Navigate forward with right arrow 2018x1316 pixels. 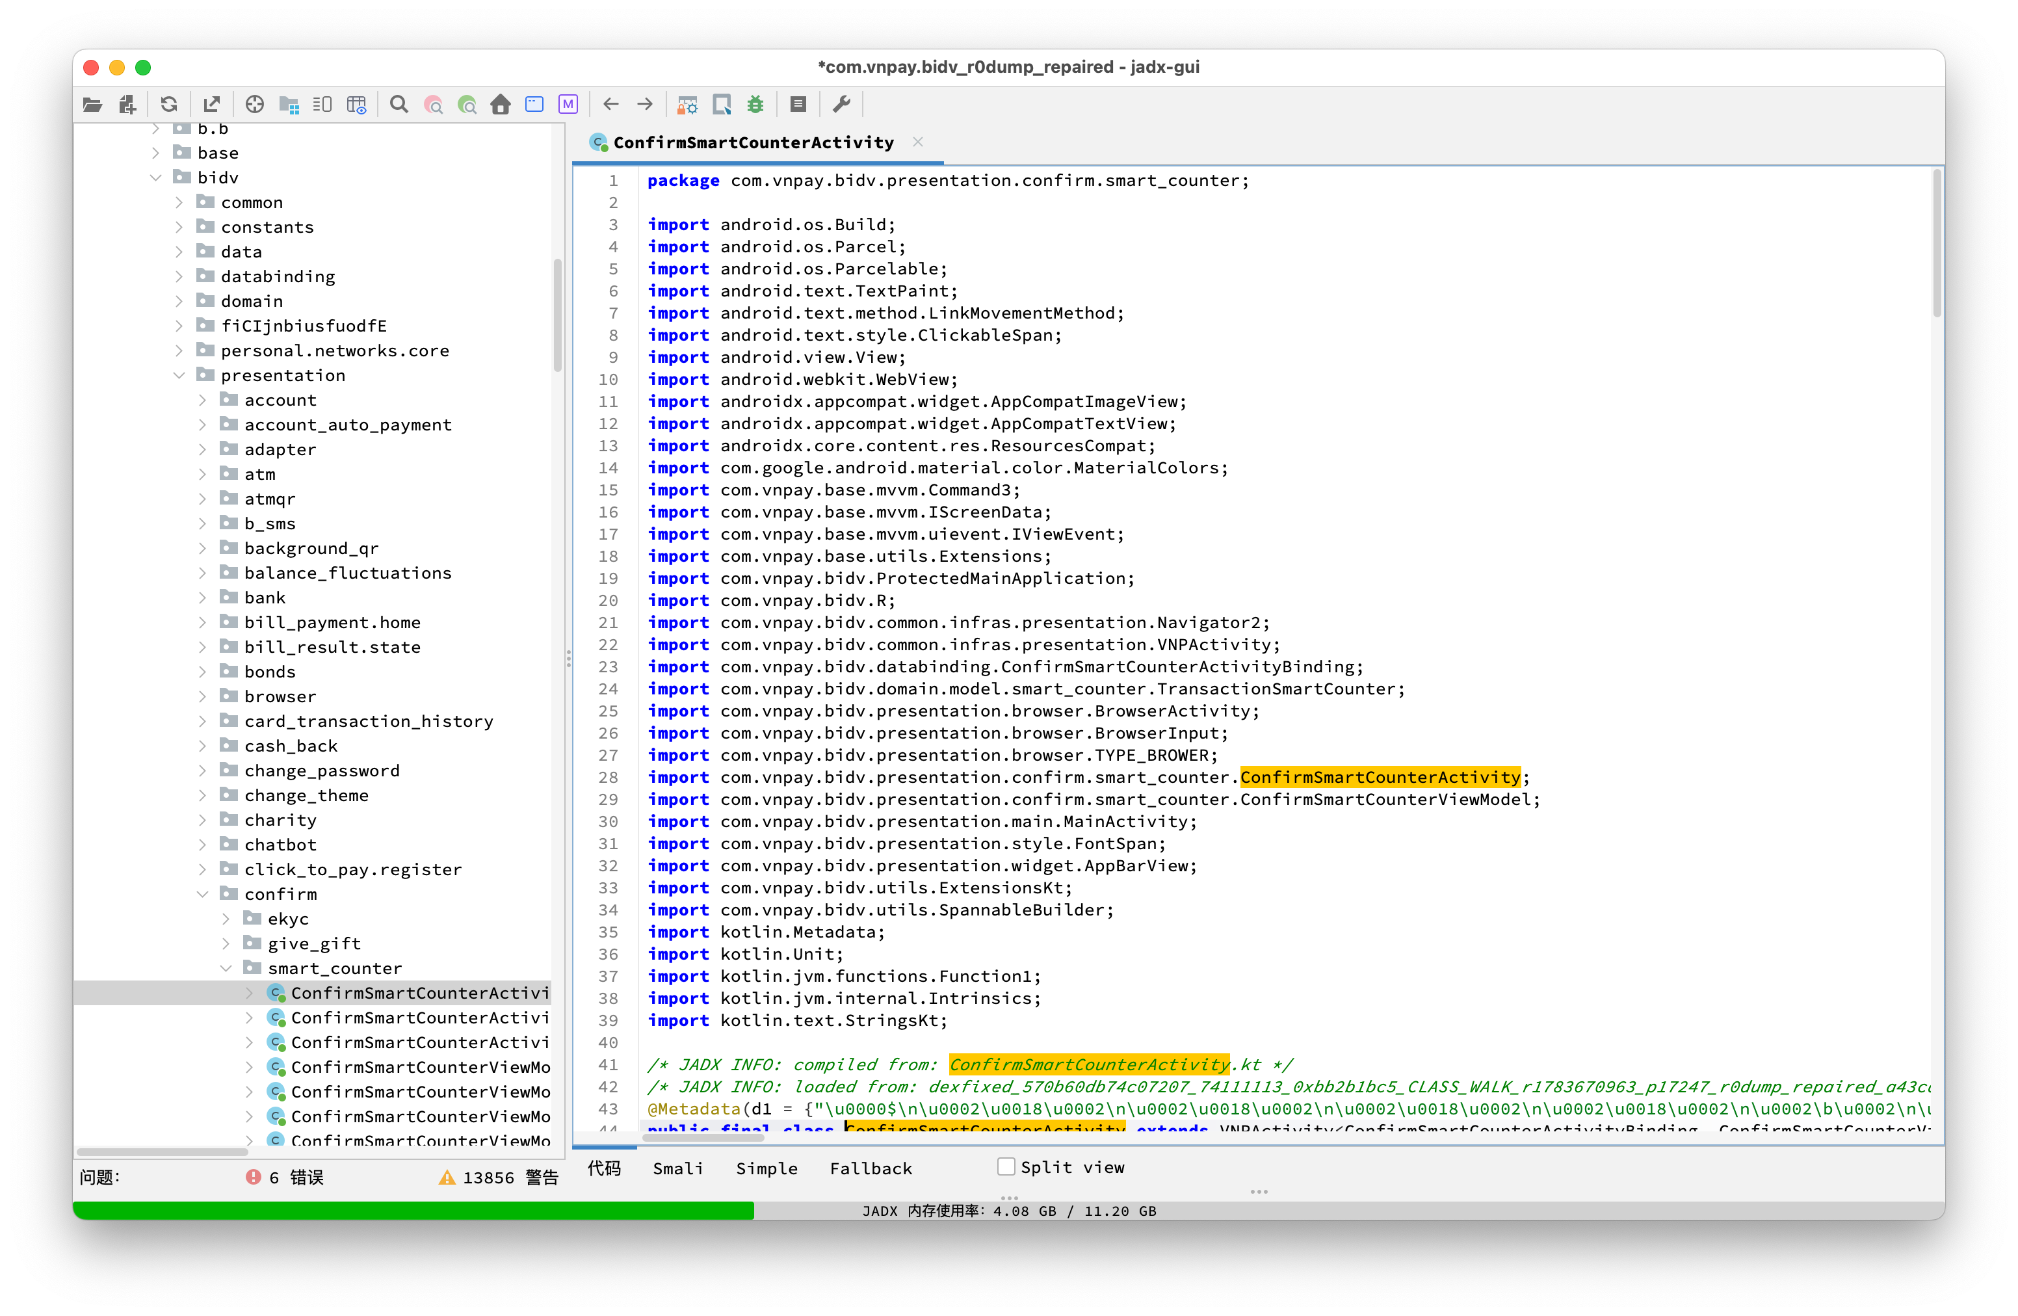tap(645, 104)
